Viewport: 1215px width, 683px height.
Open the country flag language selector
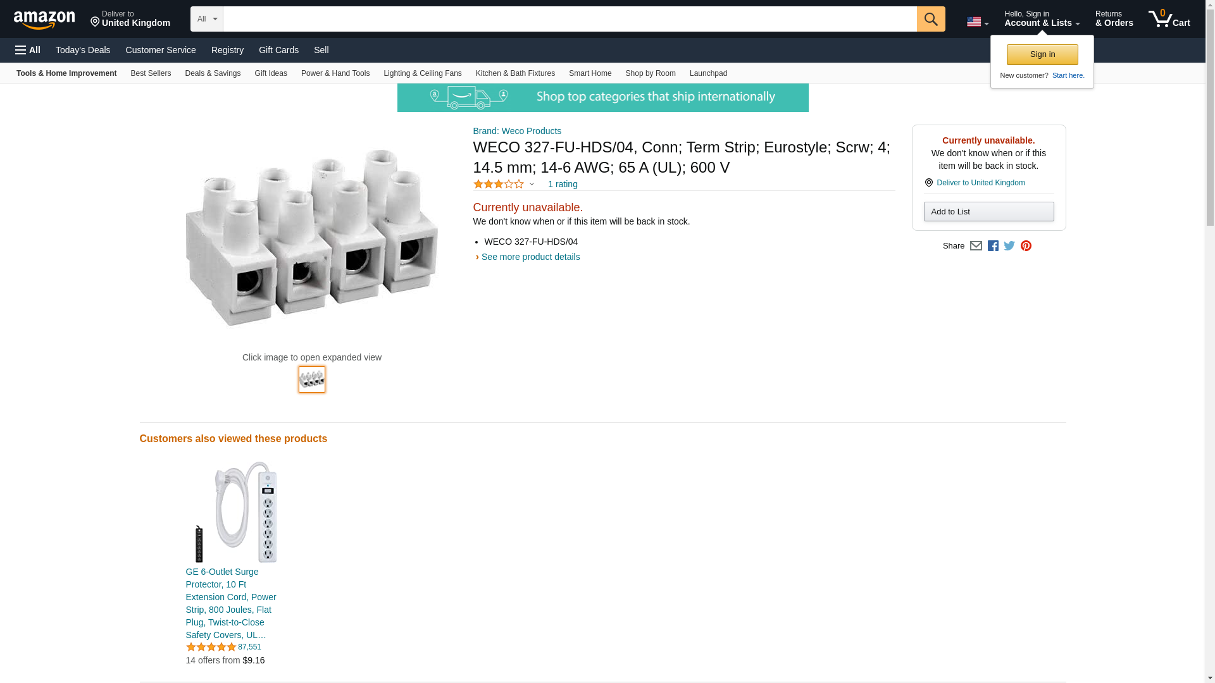(977, 22)
